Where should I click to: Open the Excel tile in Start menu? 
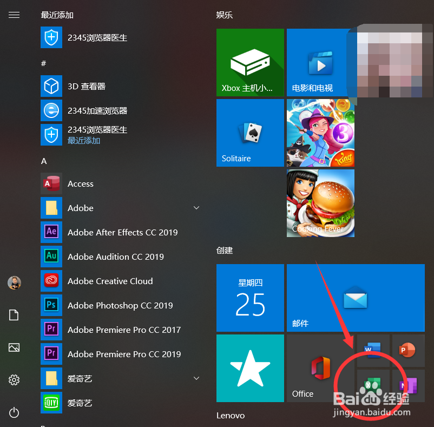[x=373, y=385]
